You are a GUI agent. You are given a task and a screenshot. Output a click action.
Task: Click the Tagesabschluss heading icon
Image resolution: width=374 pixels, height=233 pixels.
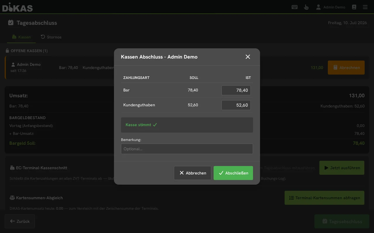click(x=11, y=23)
